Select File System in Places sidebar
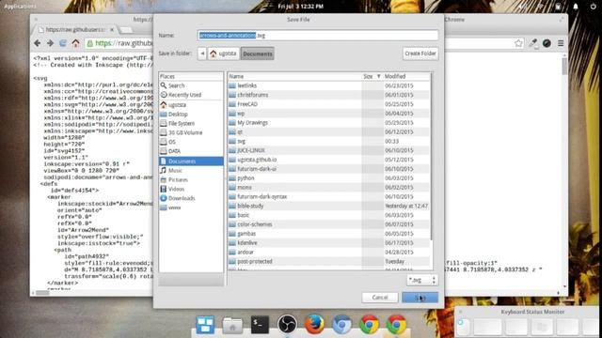Screen dimensions: 602x338 click(191, 123)
